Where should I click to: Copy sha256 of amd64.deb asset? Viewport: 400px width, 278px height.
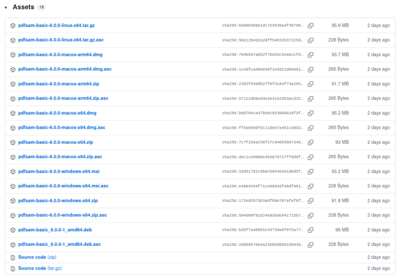[x=310, y=230]
